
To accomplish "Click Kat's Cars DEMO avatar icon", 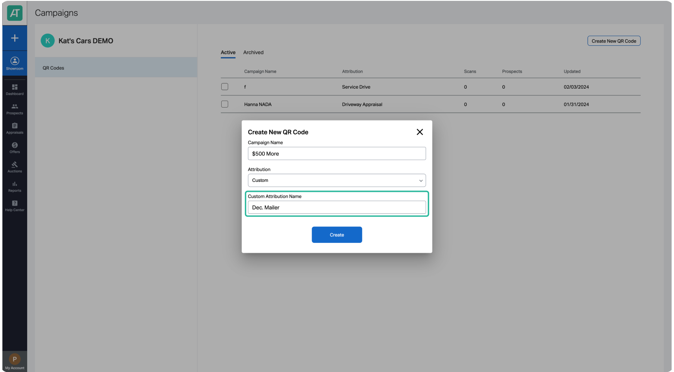I will click(48, 41).
